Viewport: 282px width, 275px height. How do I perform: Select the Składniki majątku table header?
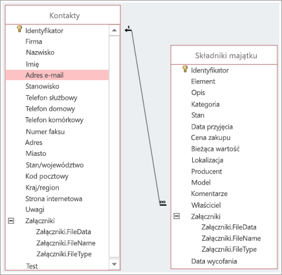[x=224, y=55]
